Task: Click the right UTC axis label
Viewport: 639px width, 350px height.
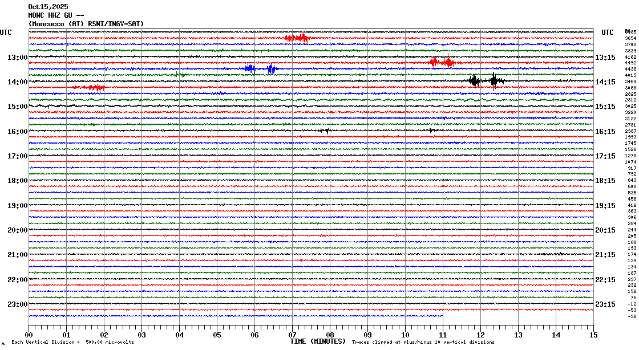Action: pyautogui.click(x=608, y=32)
